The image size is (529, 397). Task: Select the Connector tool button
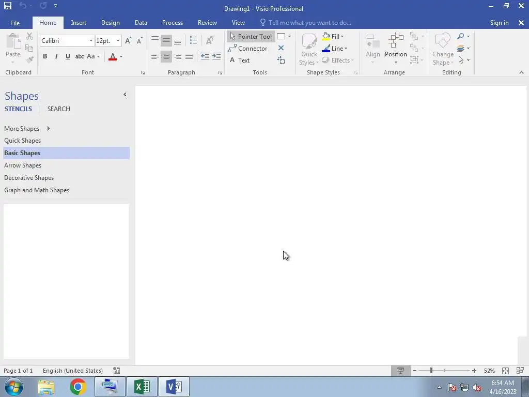(248, 48)
